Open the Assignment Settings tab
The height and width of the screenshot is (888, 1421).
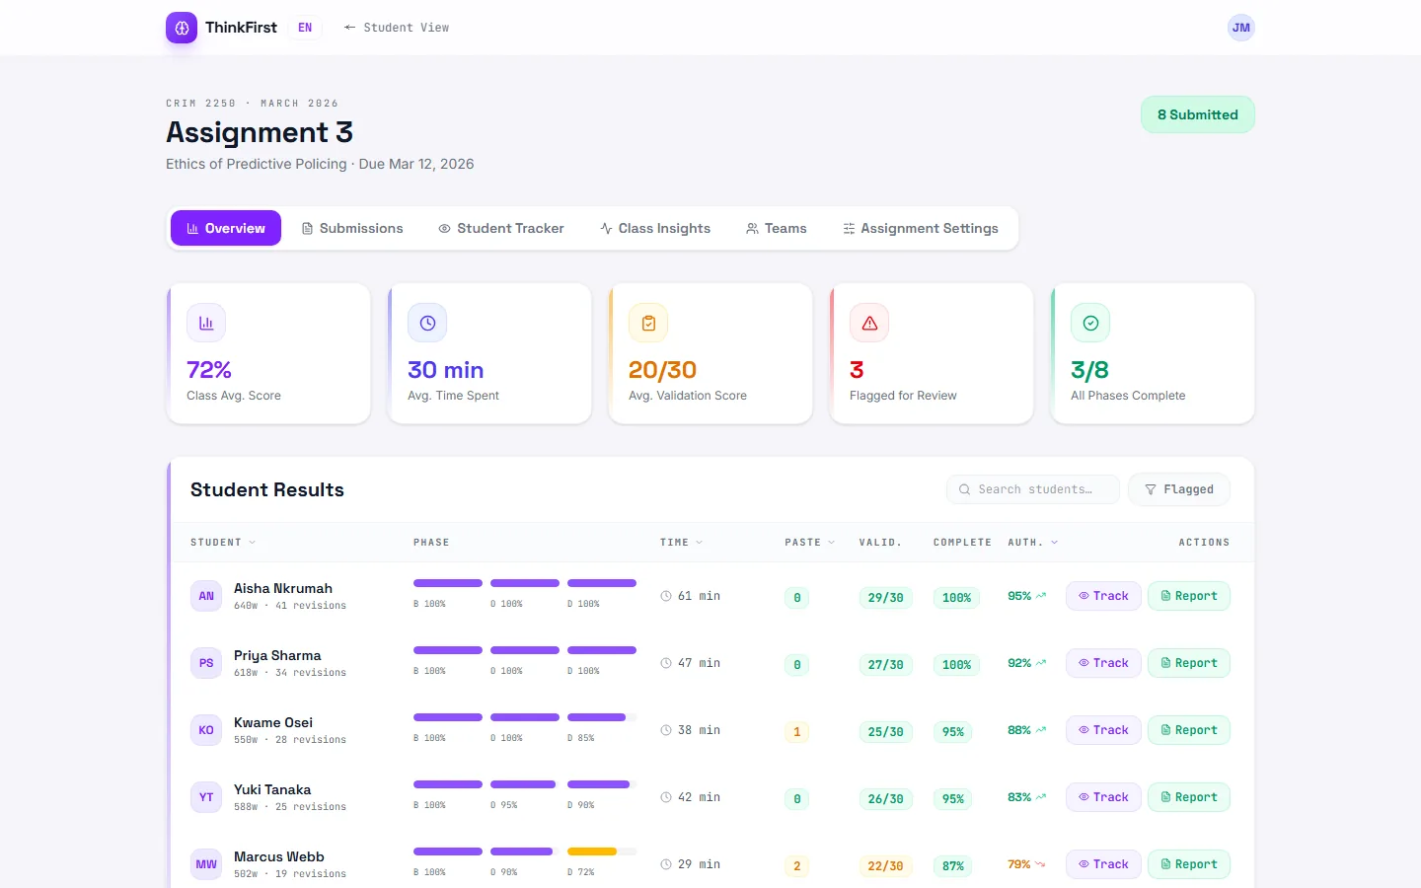tap(921, 228)
